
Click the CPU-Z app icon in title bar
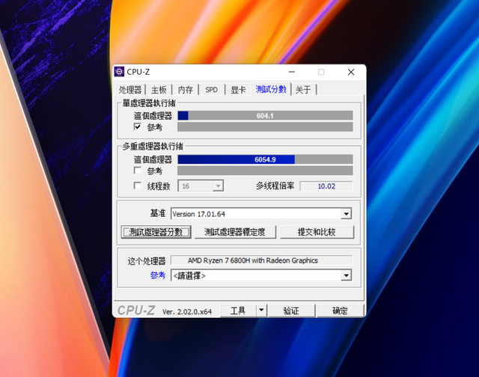120,72
